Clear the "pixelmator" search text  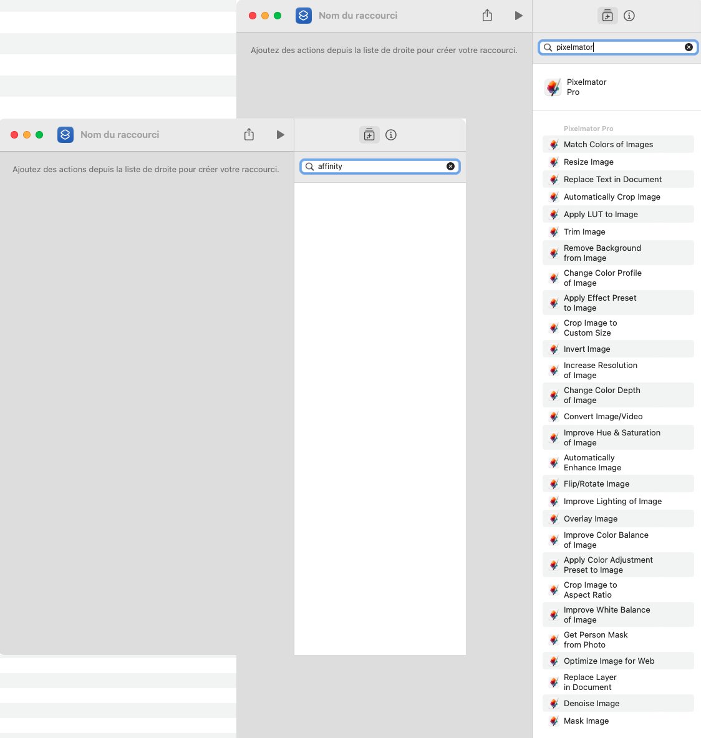tap(689, 47)
